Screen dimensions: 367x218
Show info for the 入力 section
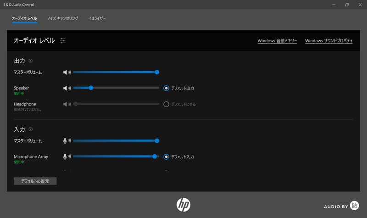31,129
